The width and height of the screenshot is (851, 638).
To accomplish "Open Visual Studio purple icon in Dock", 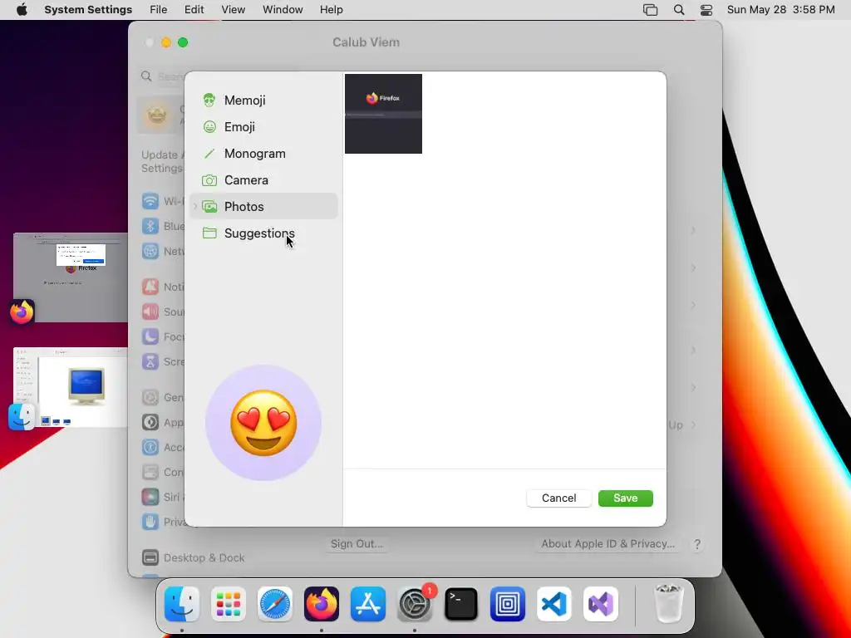I will 601,604.
